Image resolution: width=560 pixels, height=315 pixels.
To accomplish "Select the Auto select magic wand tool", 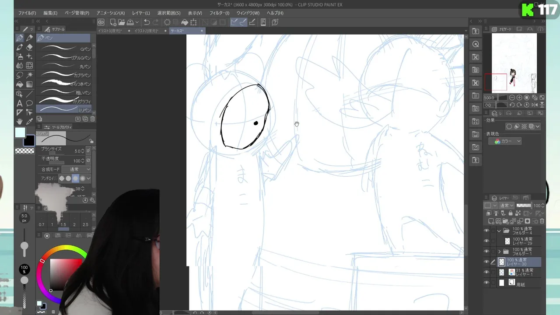I will (29, 75).
